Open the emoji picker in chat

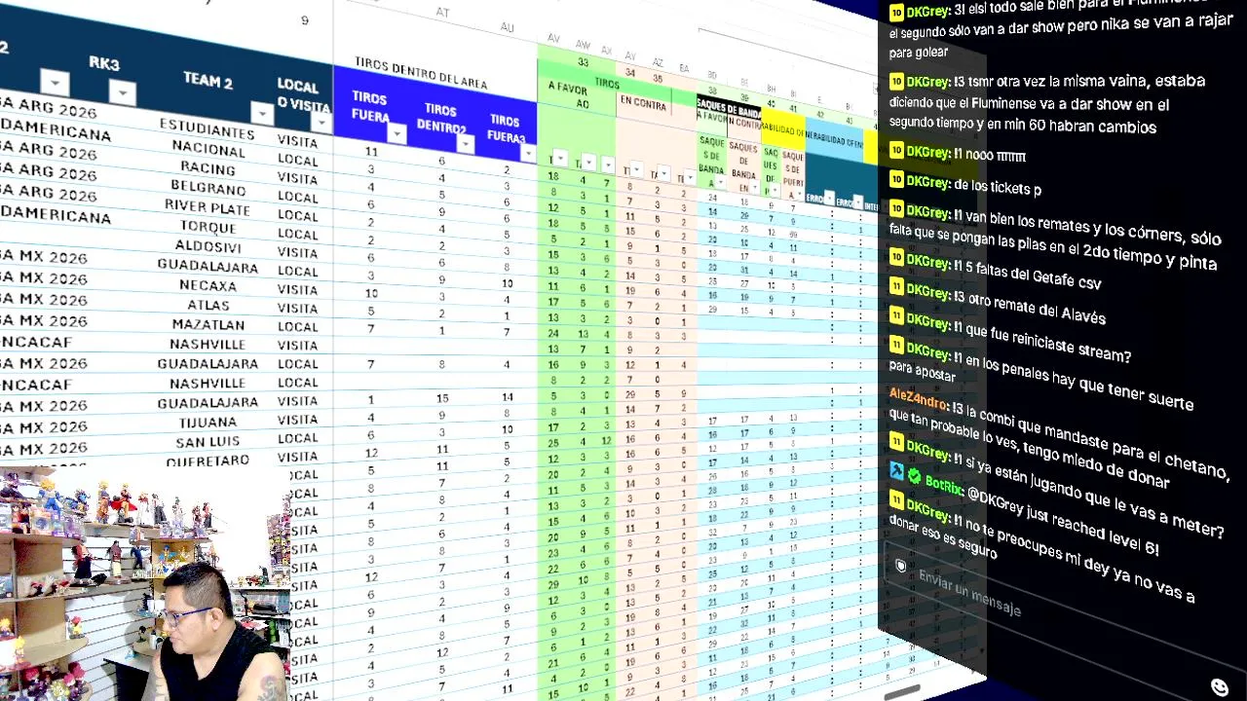pyautogui.click(x=1220, y=687)
